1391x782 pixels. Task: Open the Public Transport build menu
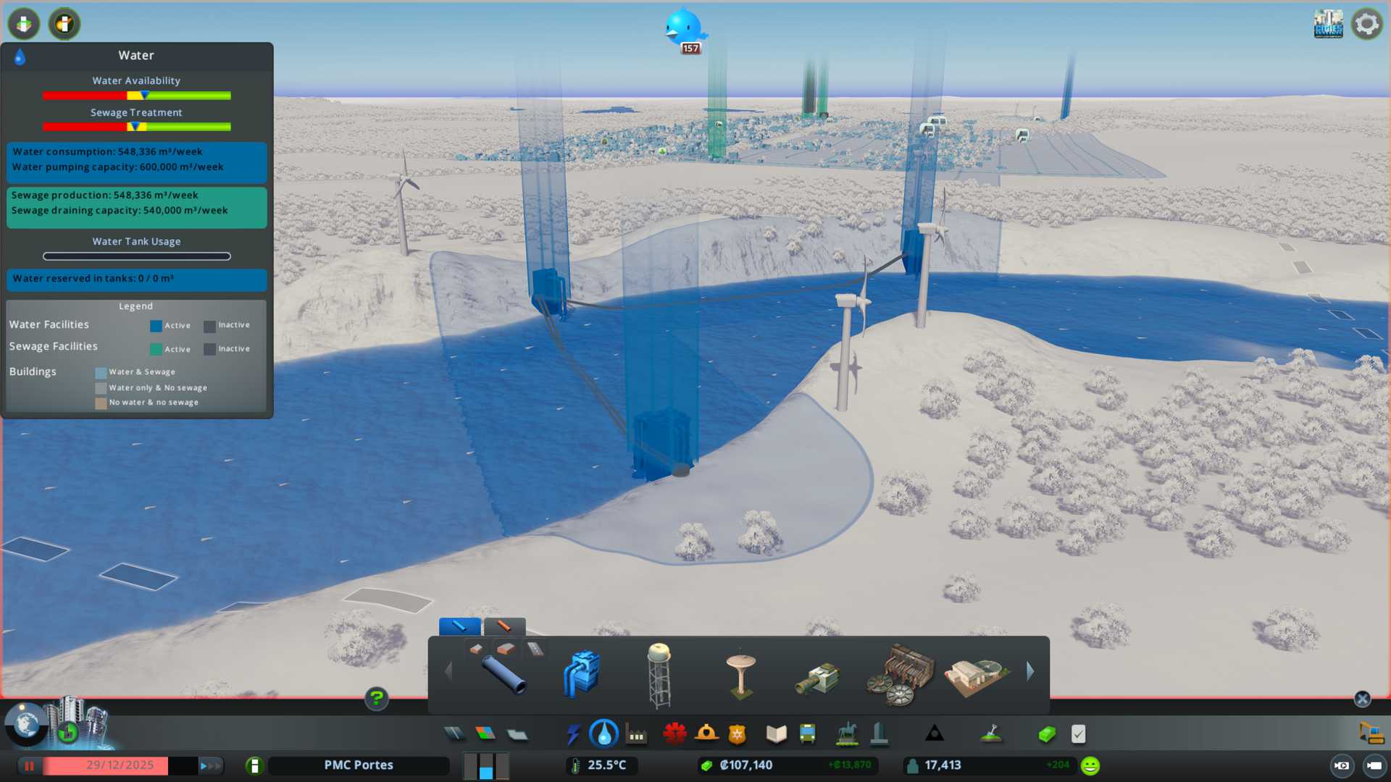808,734
